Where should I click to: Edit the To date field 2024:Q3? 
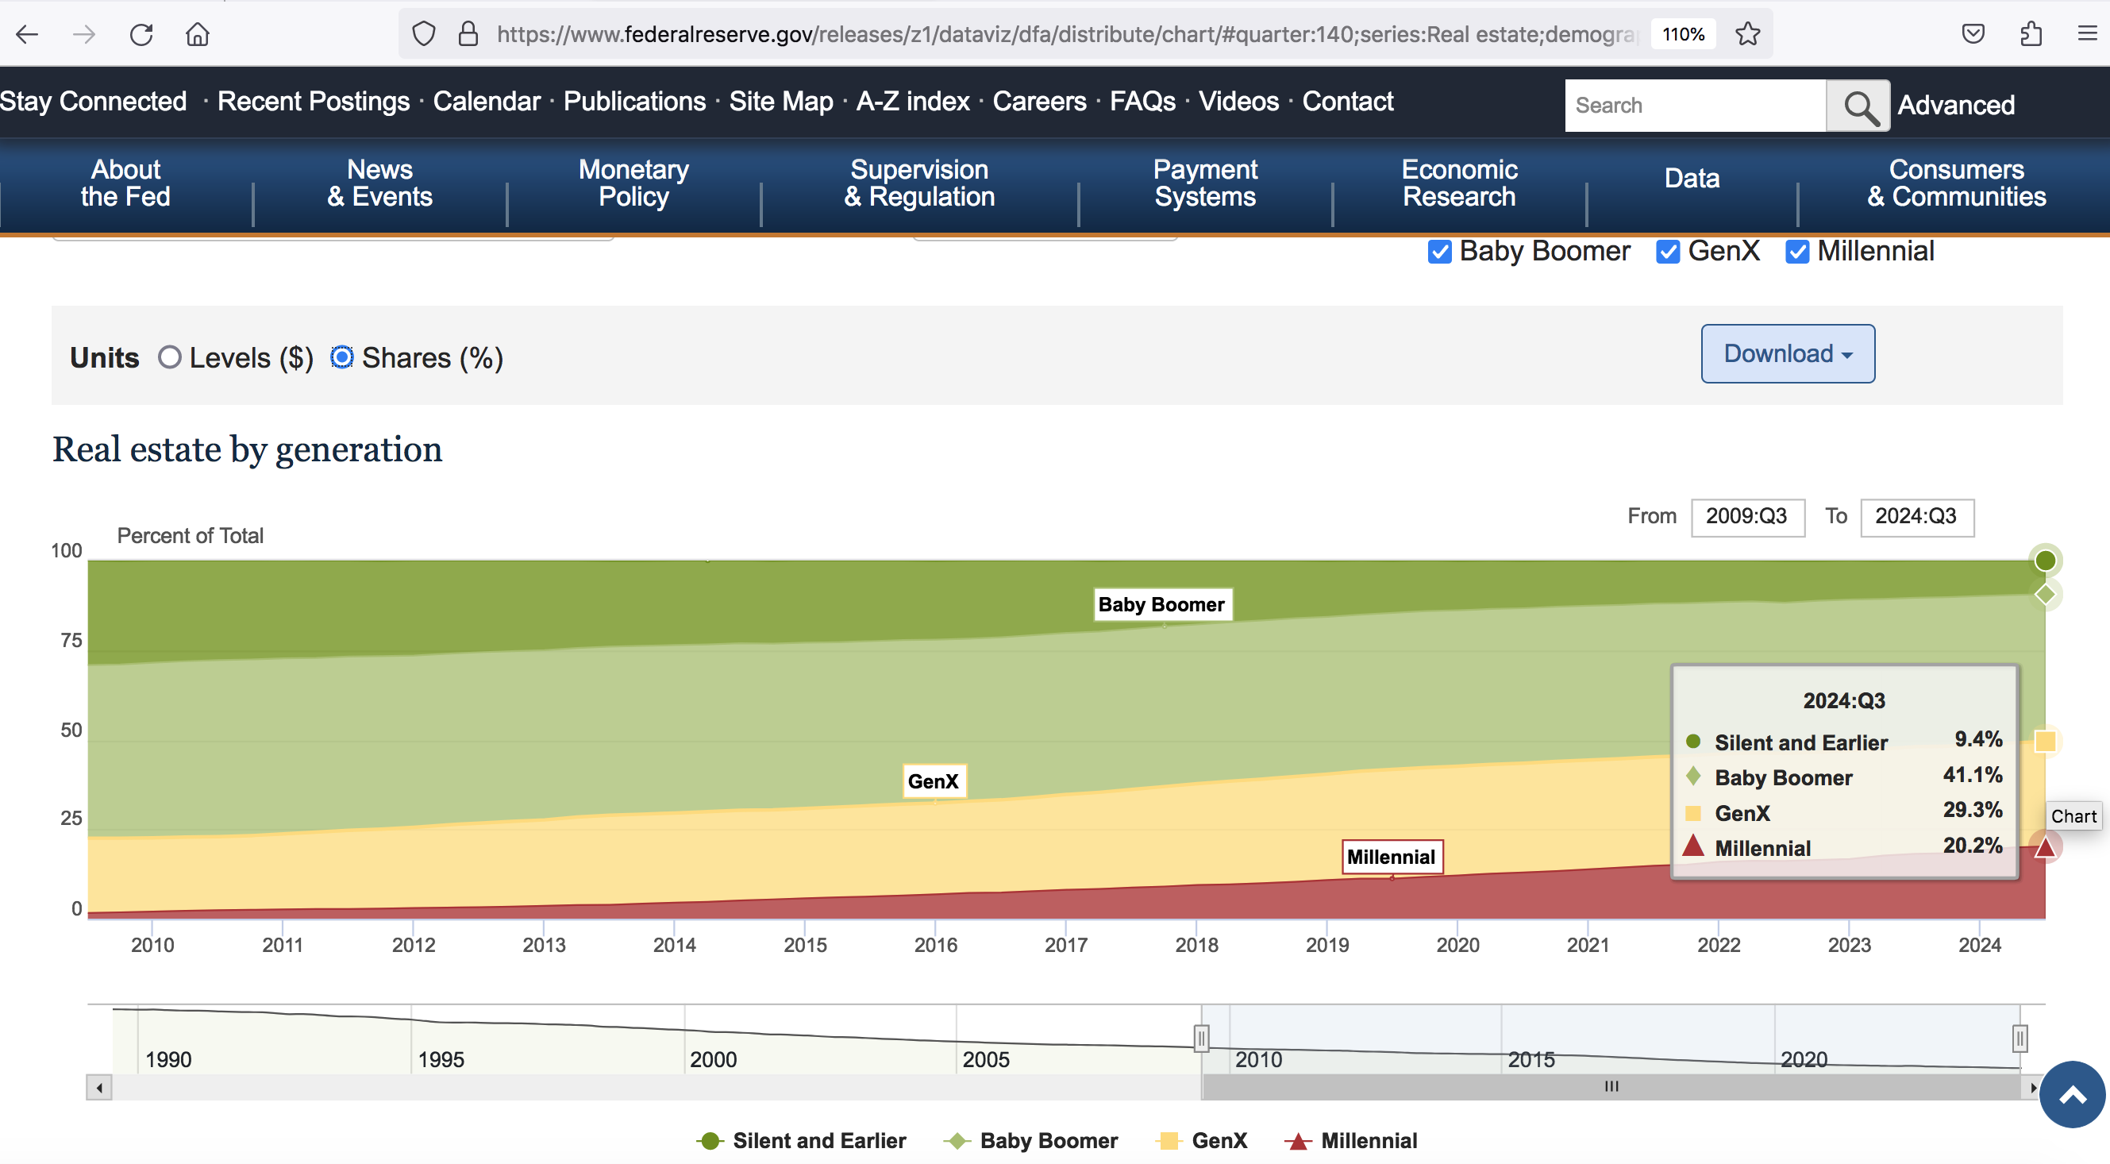click(1916, 517)
